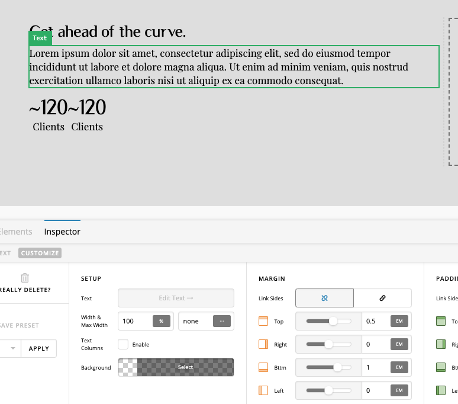This screenshot has height=404, width=458.
Task: Click the margin Top orange icon
Action: pos(263,322)
